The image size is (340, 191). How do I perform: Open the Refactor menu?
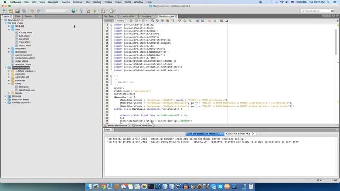(x=78, y=2)
